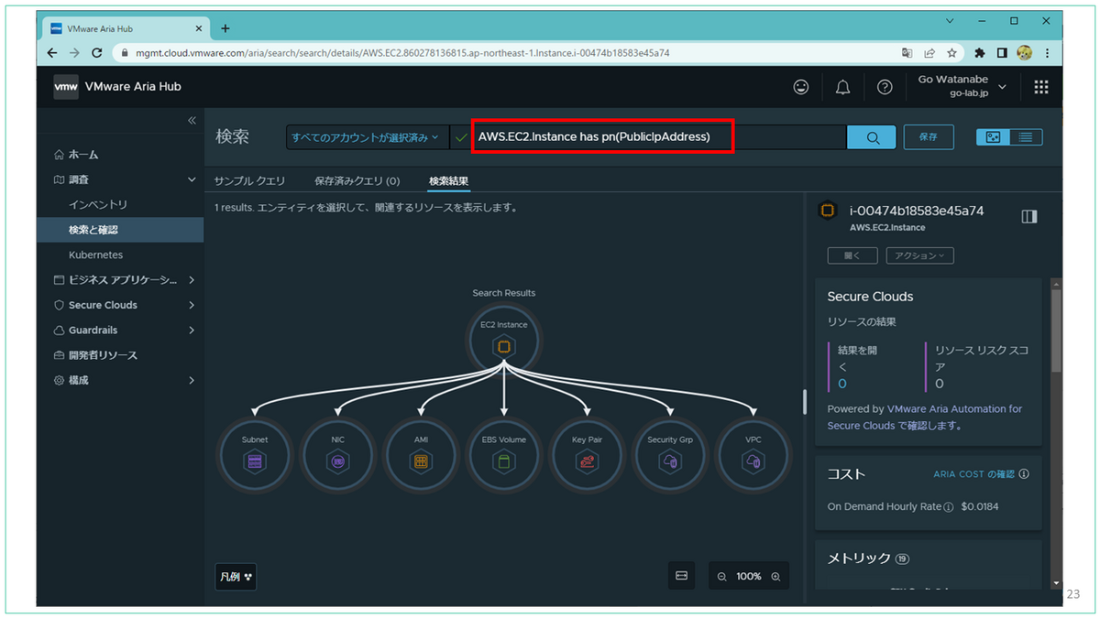The width and height of the screenshot is (1100, 618).
Task: Open the browser extensions puzzle icon
Action: 980,53
